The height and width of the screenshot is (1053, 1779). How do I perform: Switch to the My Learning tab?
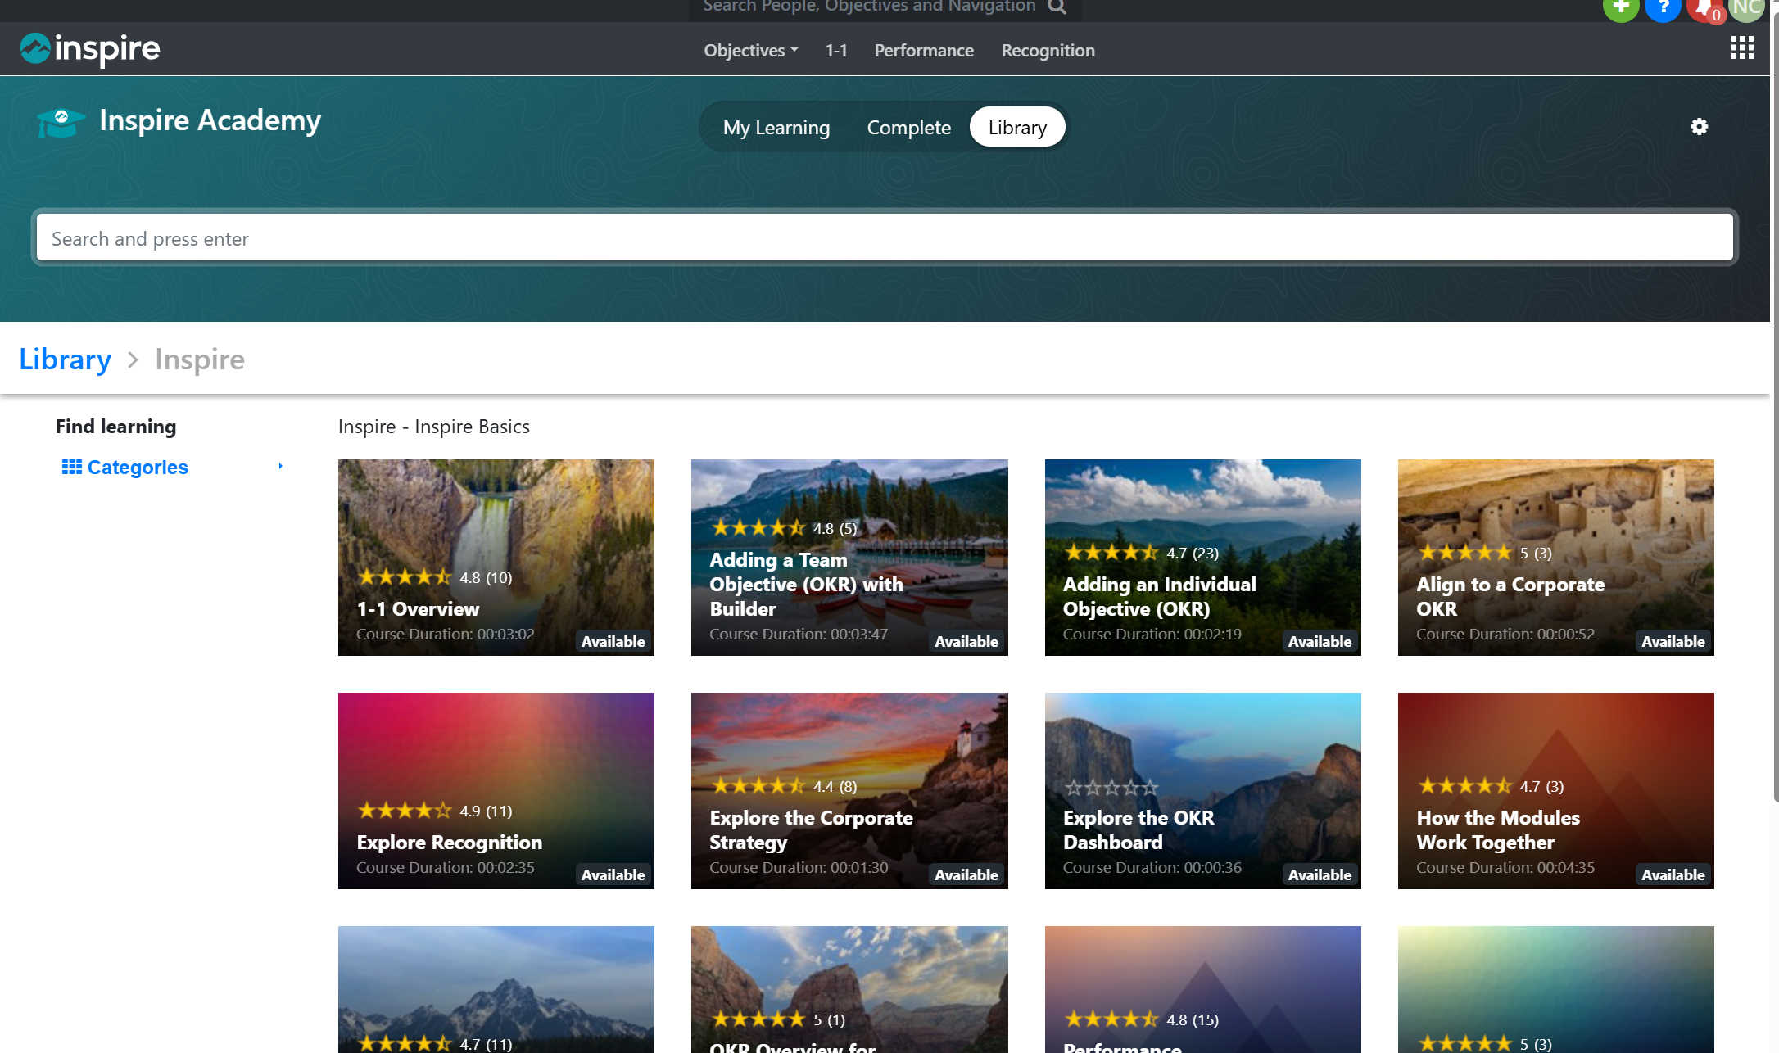pyautogui.click(x=776, y=128)
